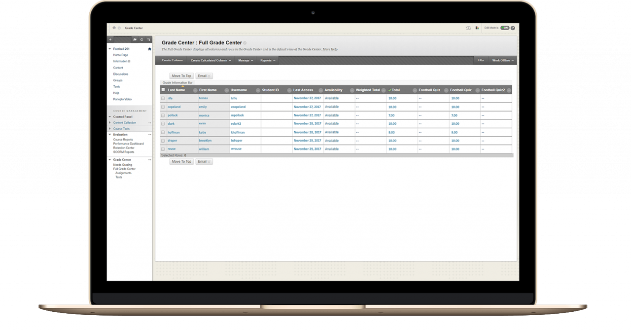631x330 pixels.
Task: Expand the Work Offline dropdown
Action: point(502,60)
